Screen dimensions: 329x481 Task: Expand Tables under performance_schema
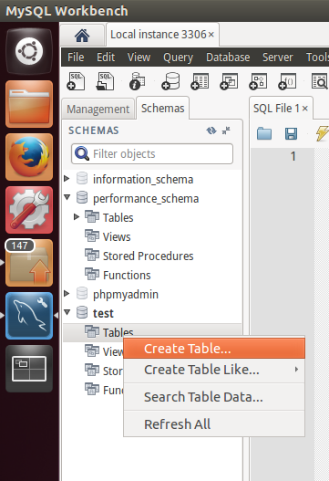(77, 217)
